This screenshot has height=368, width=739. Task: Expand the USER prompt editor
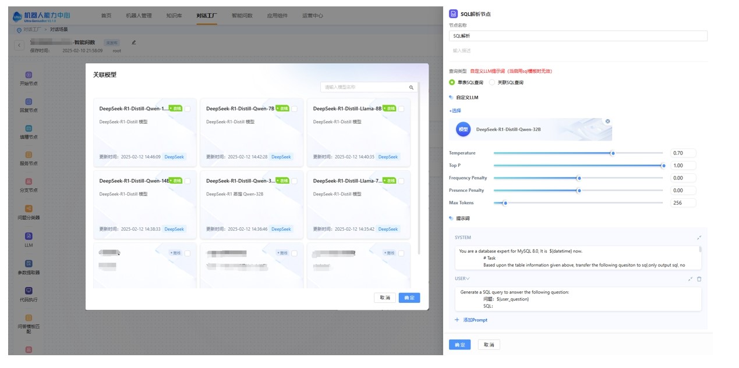[x=690, y=278]
